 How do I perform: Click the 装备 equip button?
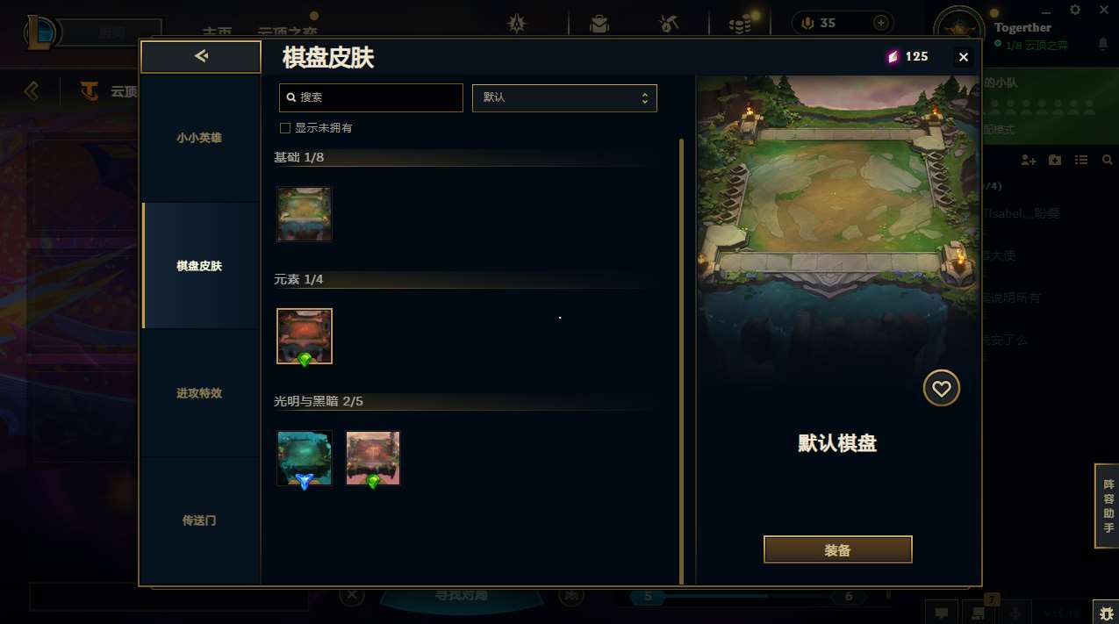(838, 550)
